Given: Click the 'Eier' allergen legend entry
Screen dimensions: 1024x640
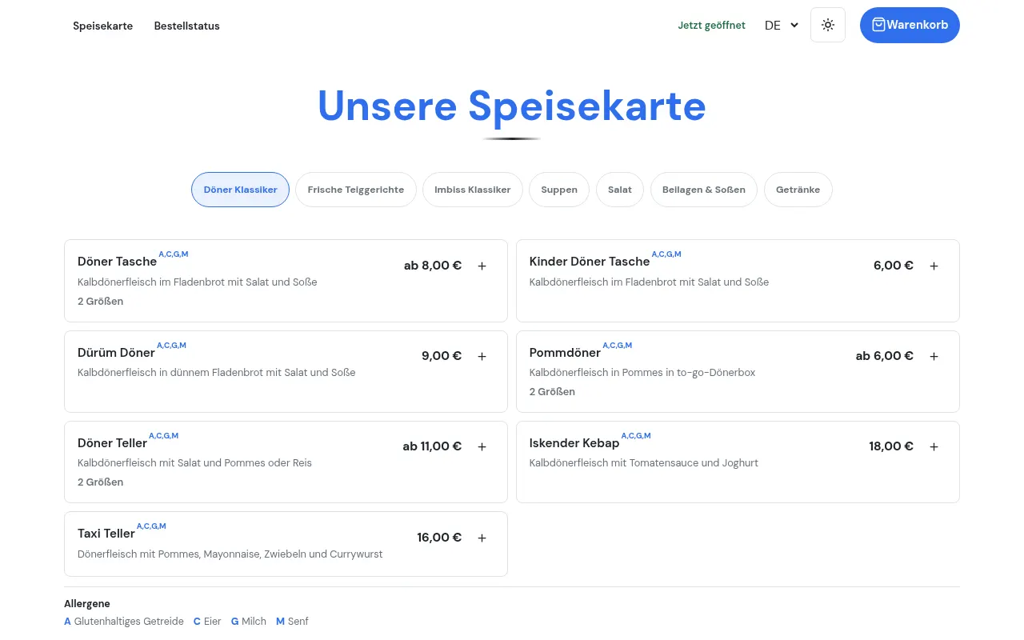Looking at the screenshot, I should (207, 622).
